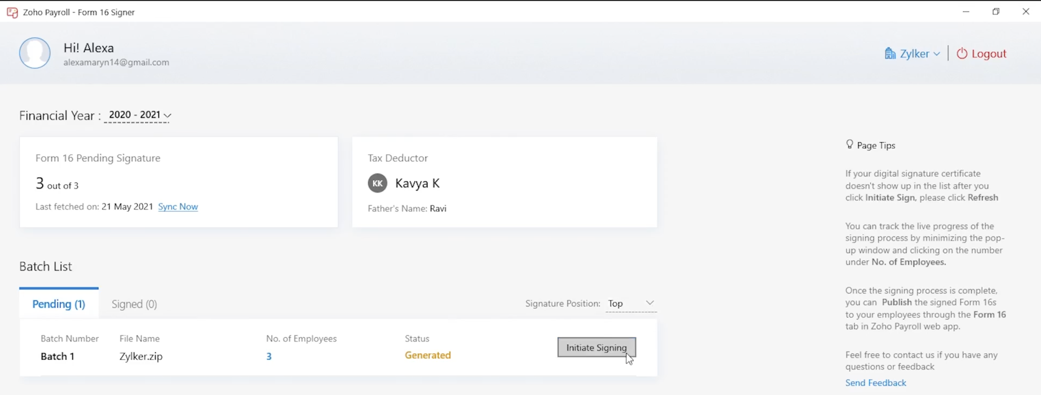Click the employee count 3 in Batch 1
The width and height of the screenshot is (1041, 395).
[x=269, y=356]
